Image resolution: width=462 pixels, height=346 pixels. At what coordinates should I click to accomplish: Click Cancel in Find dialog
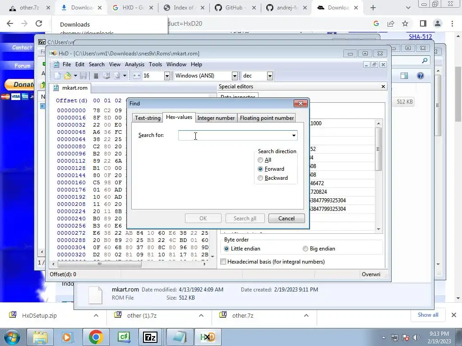pos(286,219)
